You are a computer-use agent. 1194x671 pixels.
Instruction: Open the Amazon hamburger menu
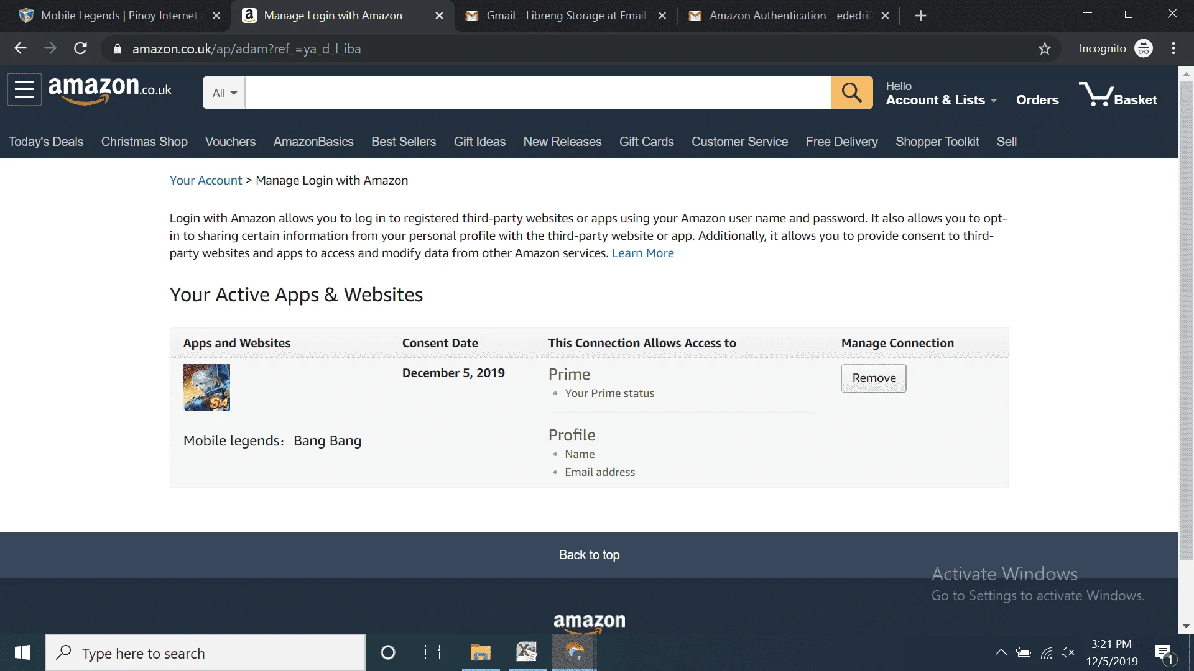coord(24,89)
